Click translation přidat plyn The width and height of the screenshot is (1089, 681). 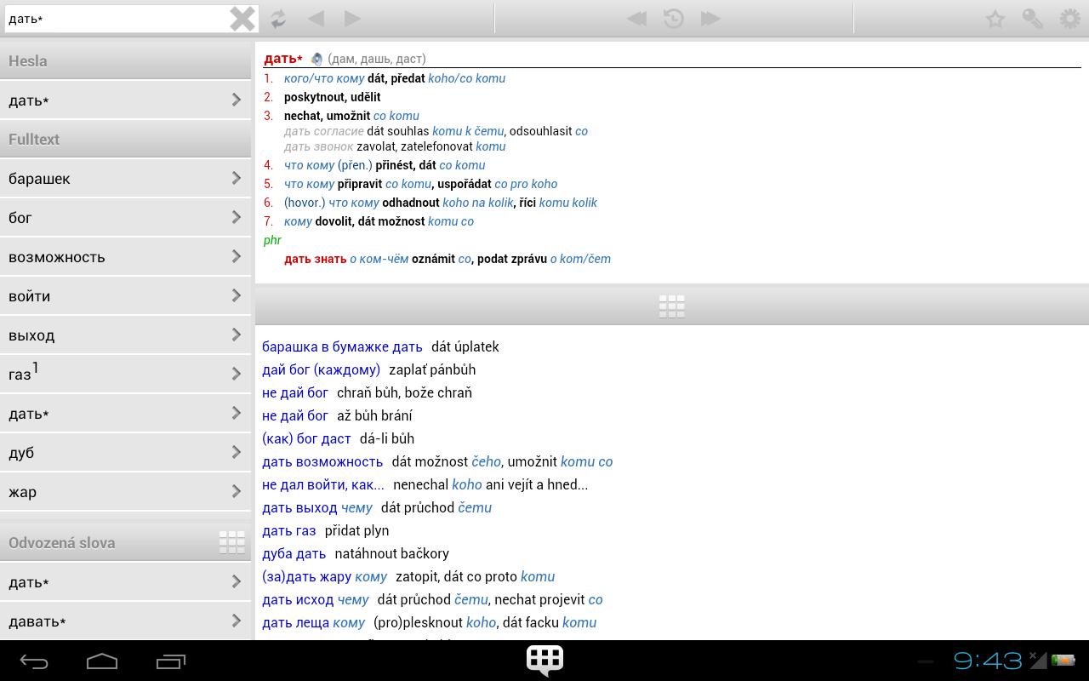(x=356, y=530)
